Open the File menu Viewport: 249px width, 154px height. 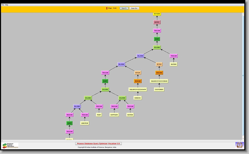coord(3,5)
